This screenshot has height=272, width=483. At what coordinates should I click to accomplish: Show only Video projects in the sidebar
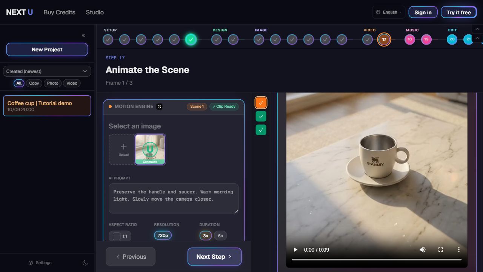(x=72, y=83)
